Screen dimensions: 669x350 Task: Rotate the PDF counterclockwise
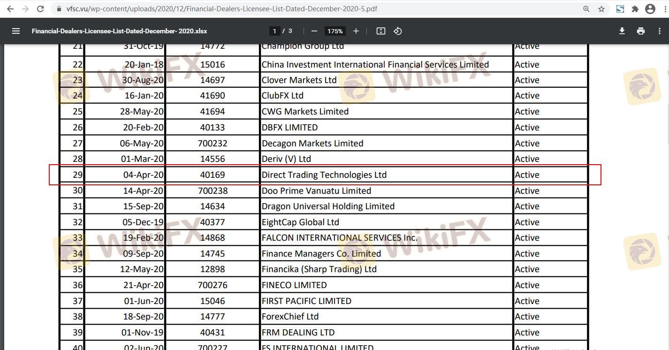398,31
